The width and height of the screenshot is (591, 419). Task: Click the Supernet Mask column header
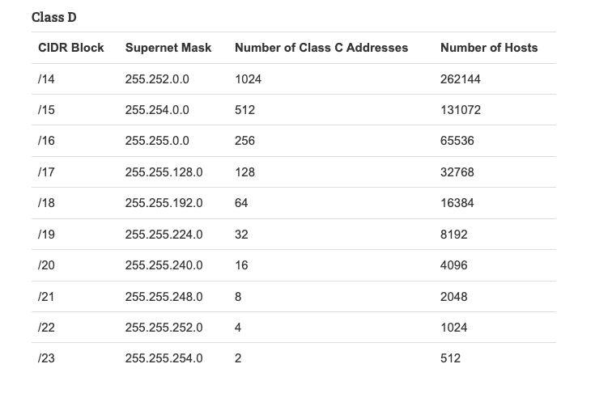point(168,48)
